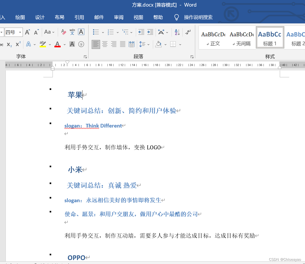This screenshot has width=305, height=264.
Task: Click the sort A-Z icon
Action: [x=177, y=32]
